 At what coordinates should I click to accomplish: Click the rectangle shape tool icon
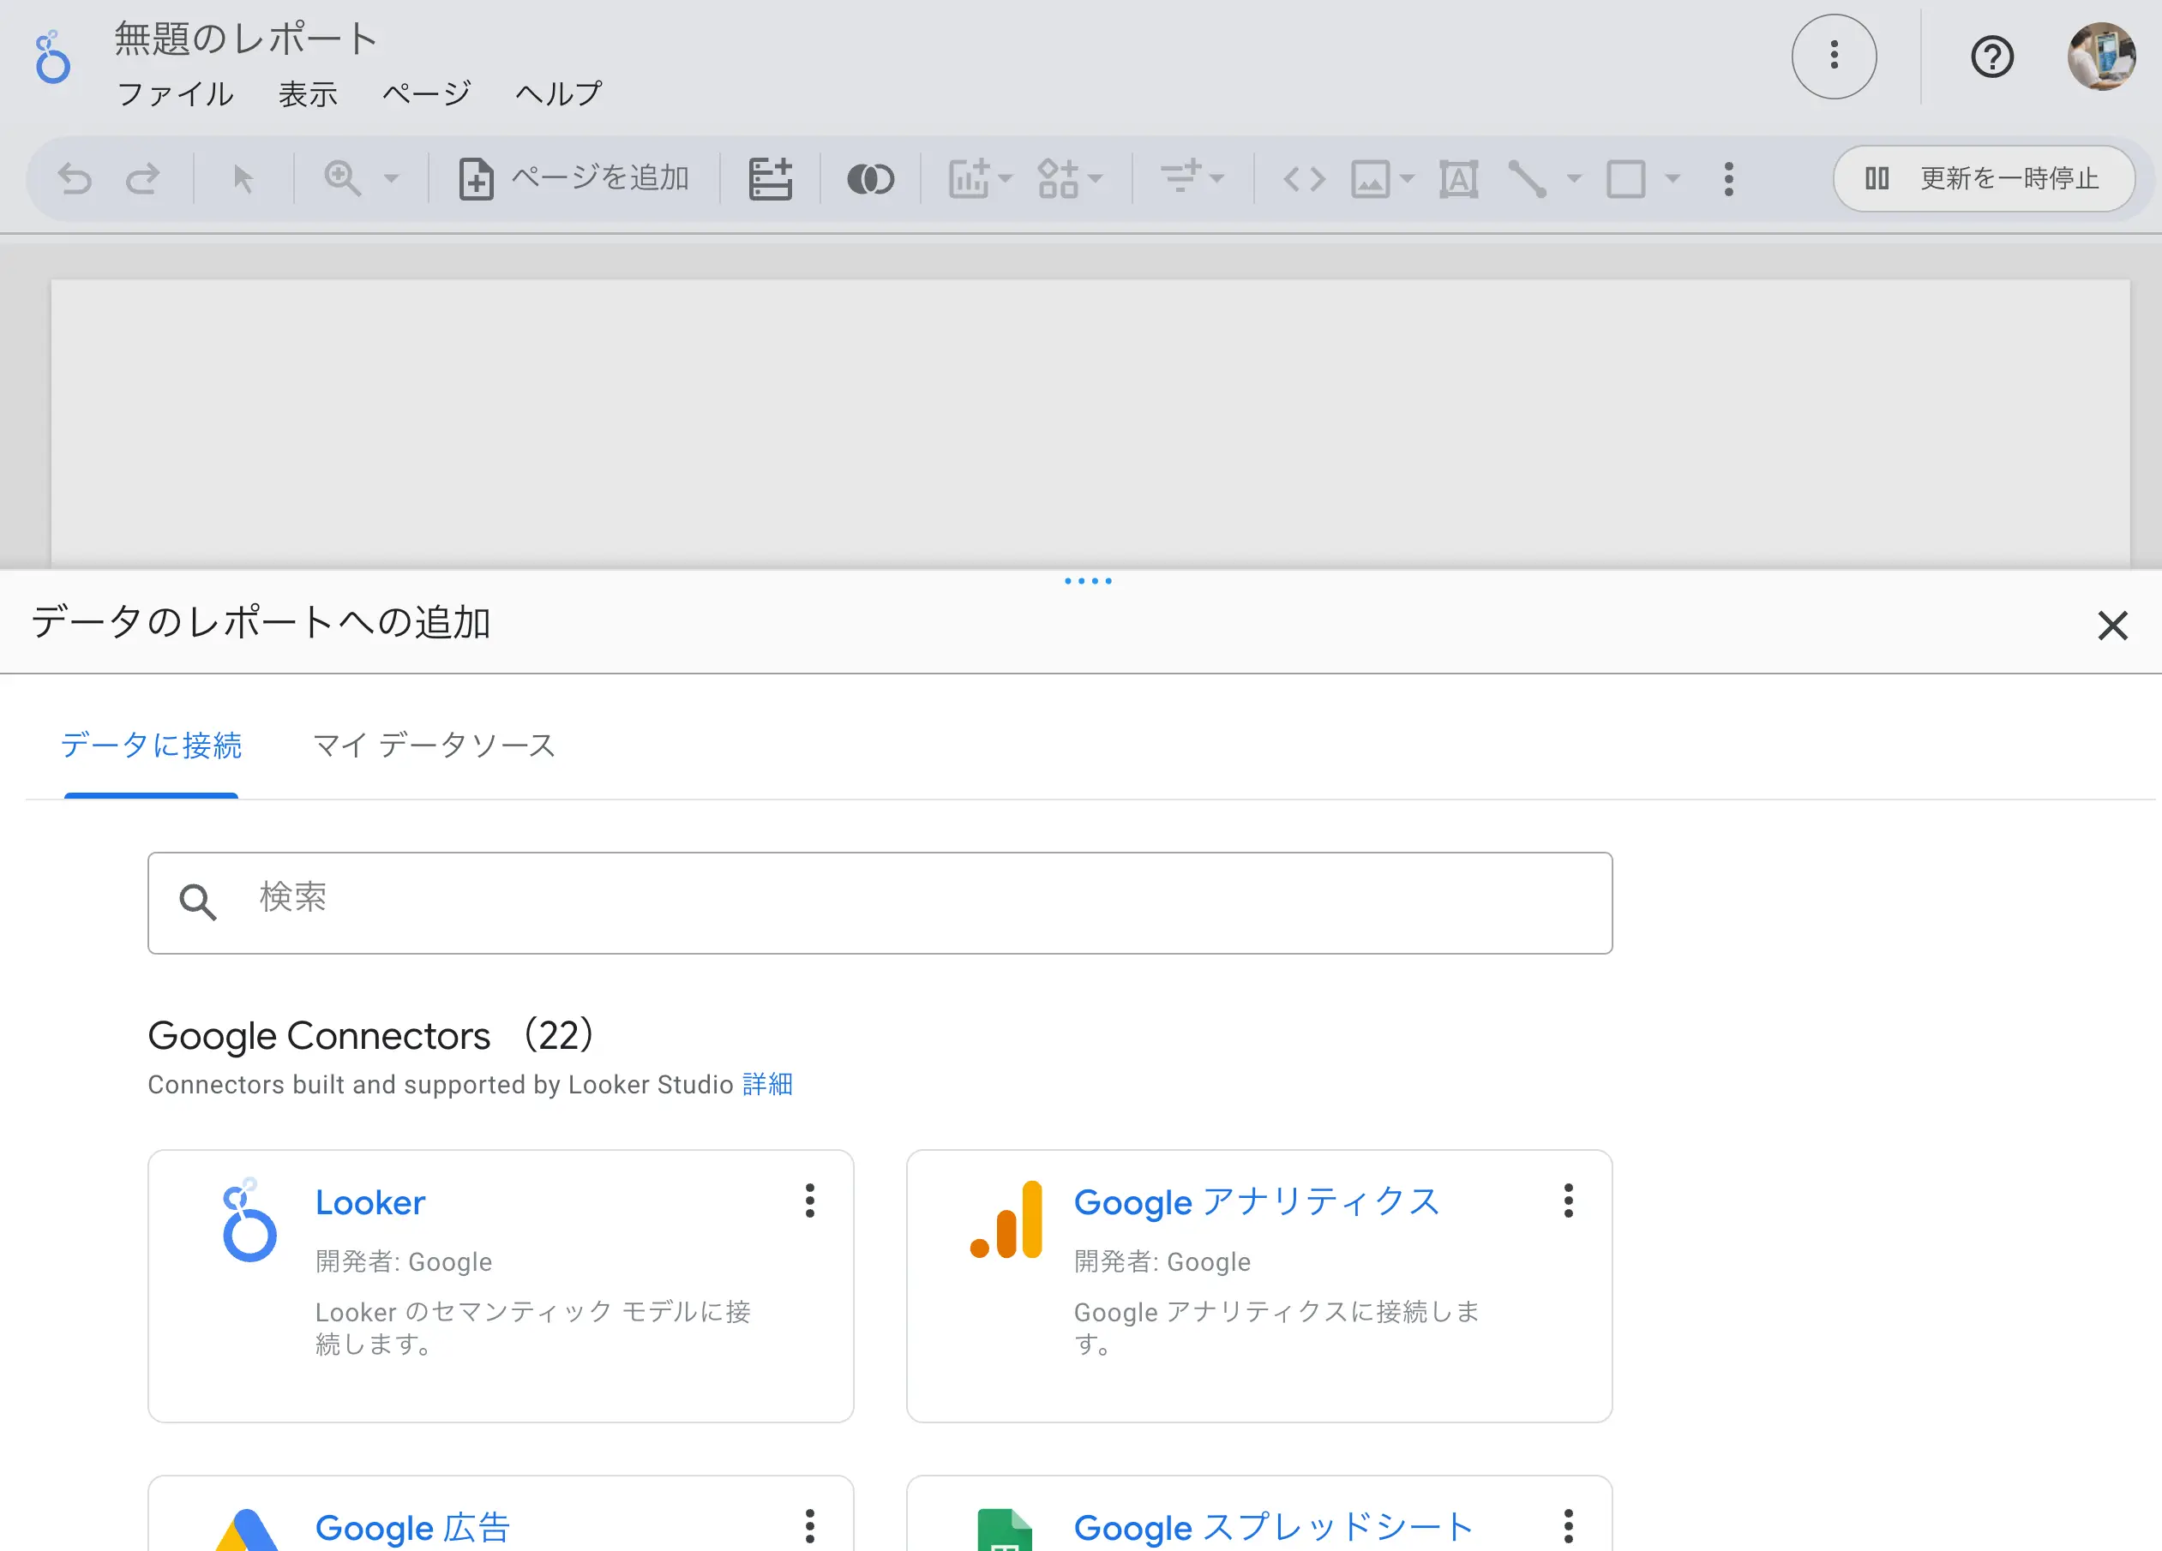click(1626, 178)
